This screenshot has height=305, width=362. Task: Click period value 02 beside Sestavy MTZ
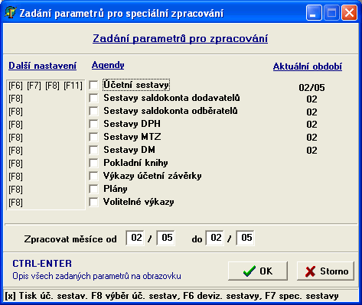tap(311, 138)
